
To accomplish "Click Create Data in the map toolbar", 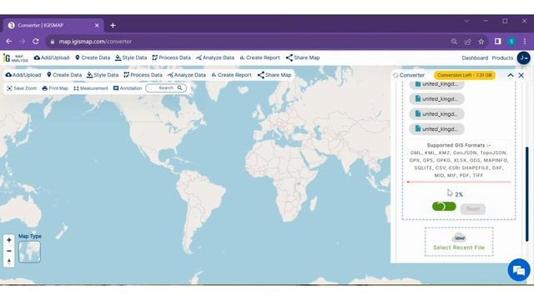I will click(x=64, y=75).
